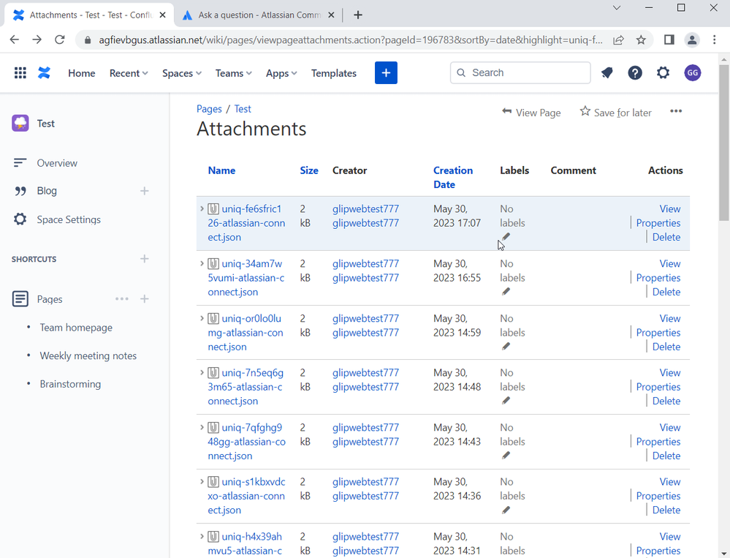Image resolution: width=730 pixels, height=558 pixels.
Task: Expand the uniq-34am7w5vumi attachment row
Action: 202,263
